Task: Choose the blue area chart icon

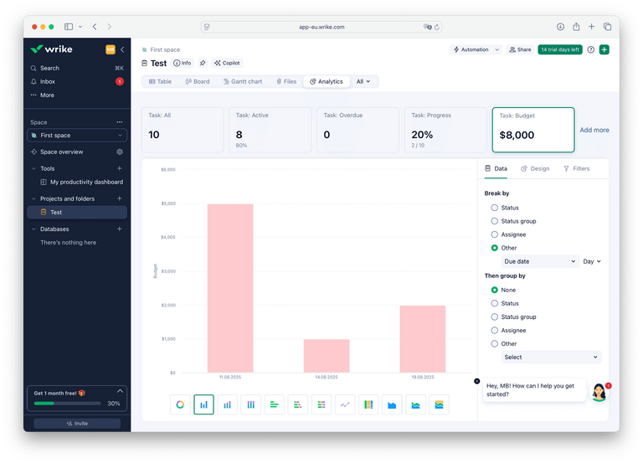Action: tap(392, 404)
